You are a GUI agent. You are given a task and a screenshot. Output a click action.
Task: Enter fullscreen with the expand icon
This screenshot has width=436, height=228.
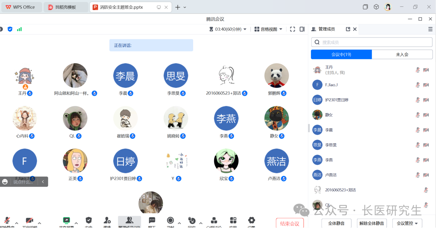(292, 29)
